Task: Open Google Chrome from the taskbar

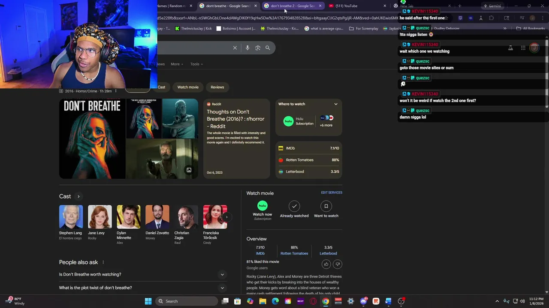Action: (x=326, y=301)
